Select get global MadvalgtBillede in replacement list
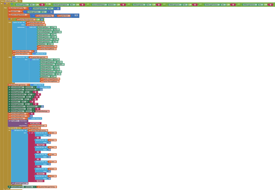 47,49
